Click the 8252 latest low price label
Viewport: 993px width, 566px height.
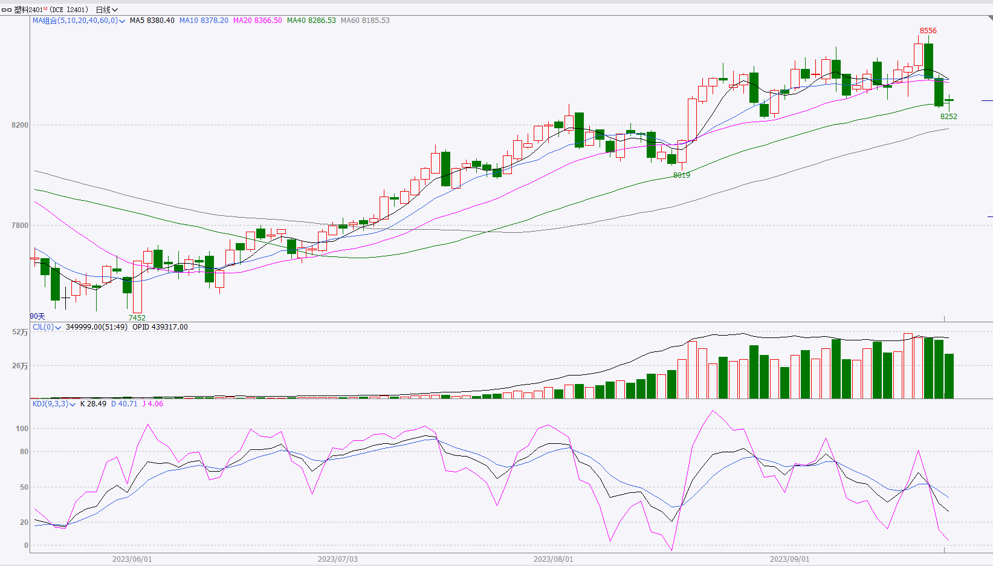coord(948,117)
